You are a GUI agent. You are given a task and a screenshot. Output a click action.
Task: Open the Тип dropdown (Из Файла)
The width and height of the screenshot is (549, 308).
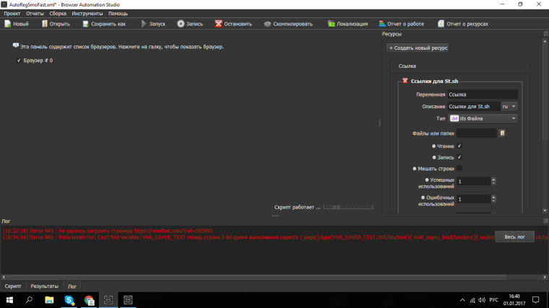[483, 118]
